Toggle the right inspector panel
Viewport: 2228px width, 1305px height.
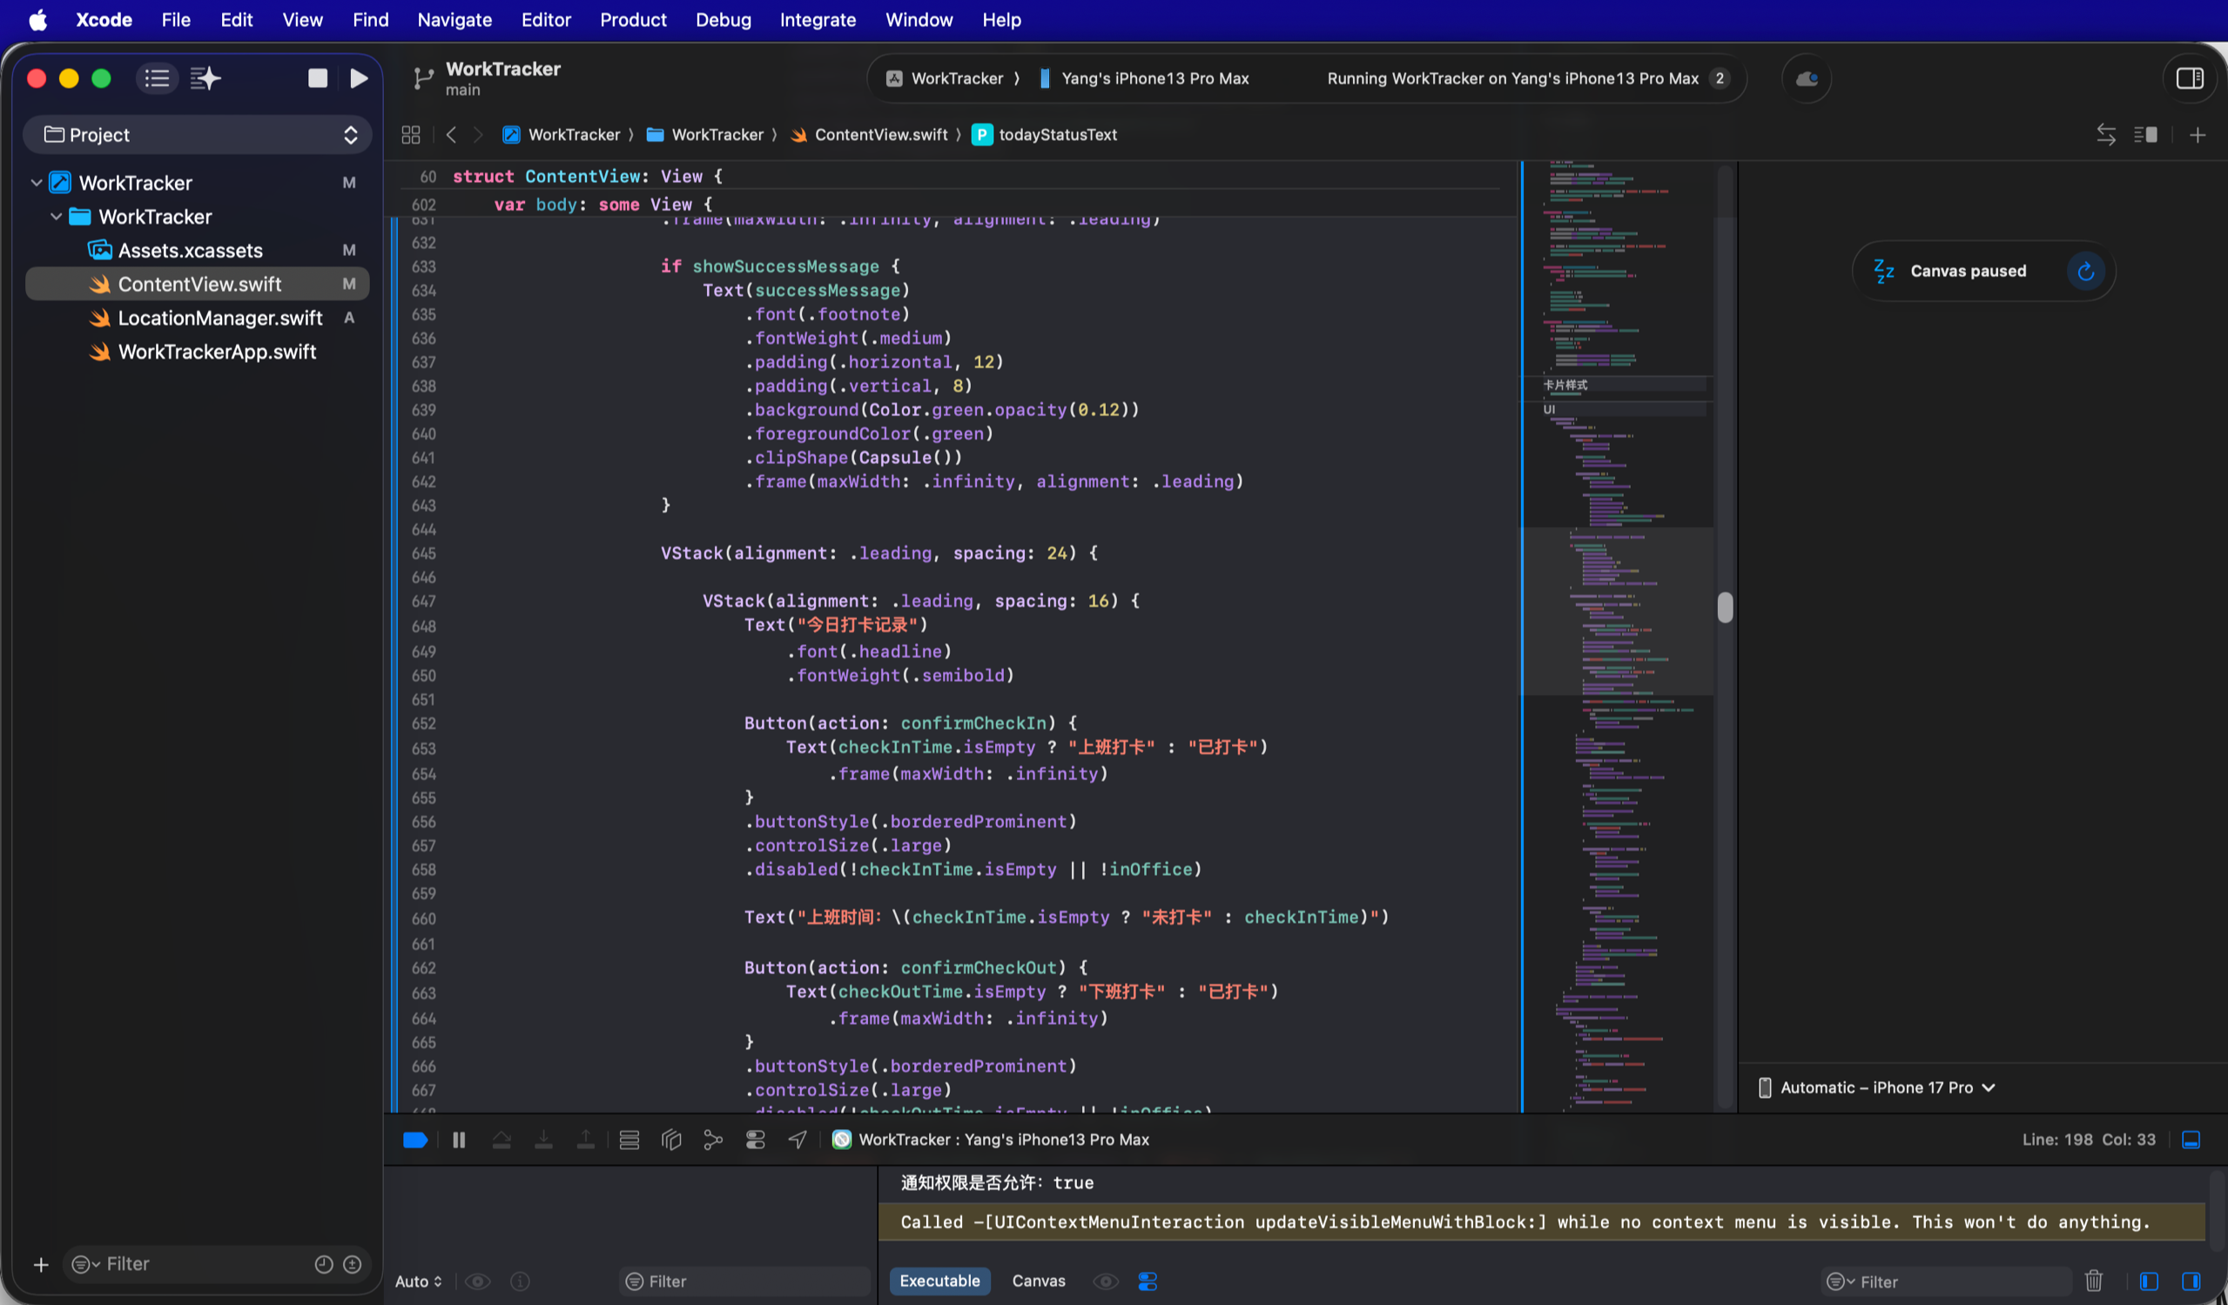pyautogui.click(x=2189, y=78)
